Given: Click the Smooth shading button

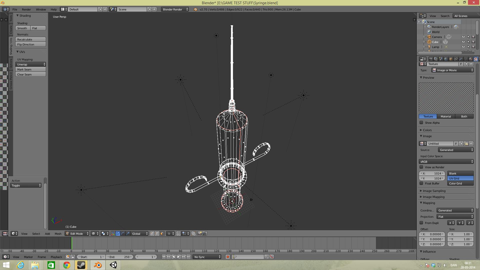Looking at the screenshot, I should [23, 28].
